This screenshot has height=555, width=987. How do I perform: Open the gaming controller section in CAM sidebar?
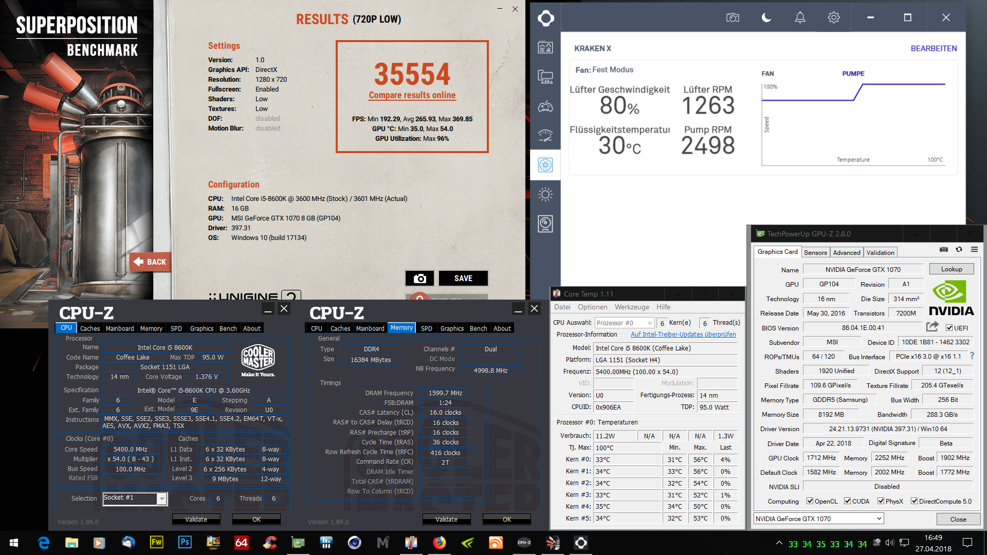545,106
